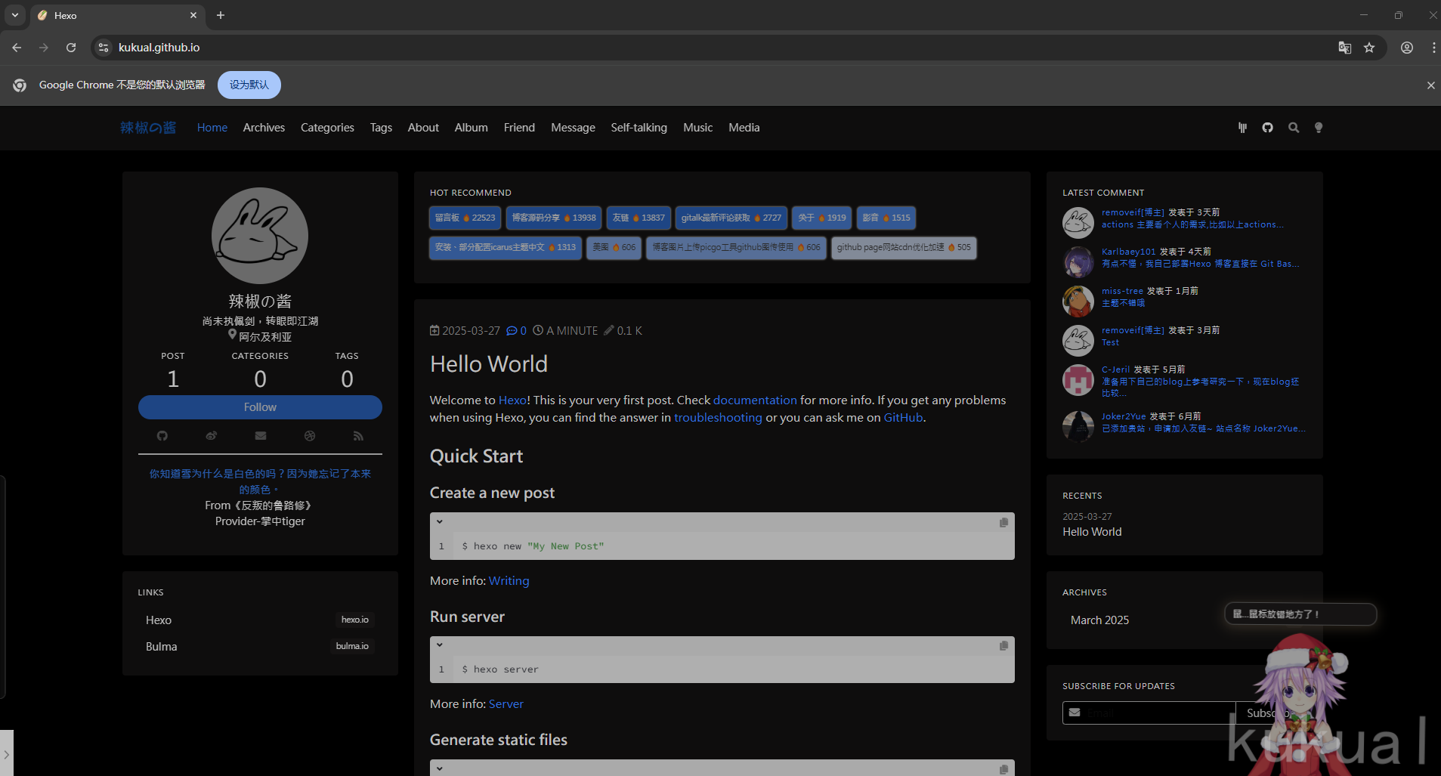This screenshot has height=776, width=1441.
Task: Expand the left edge side panel arrow
Action: 6,753
